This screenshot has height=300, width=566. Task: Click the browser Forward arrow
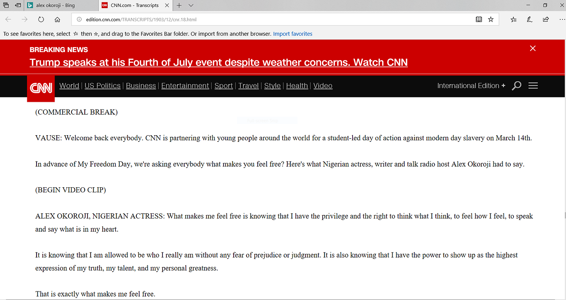coord(24,19)
